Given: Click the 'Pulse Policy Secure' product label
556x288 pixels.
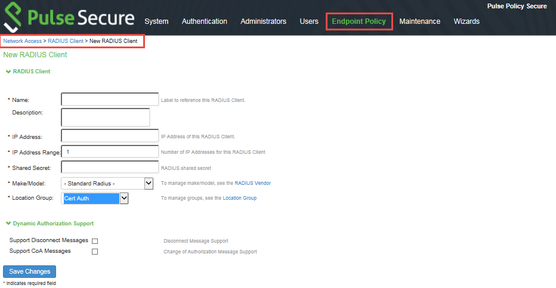Looking at the screenshot, I should [517, 6].
